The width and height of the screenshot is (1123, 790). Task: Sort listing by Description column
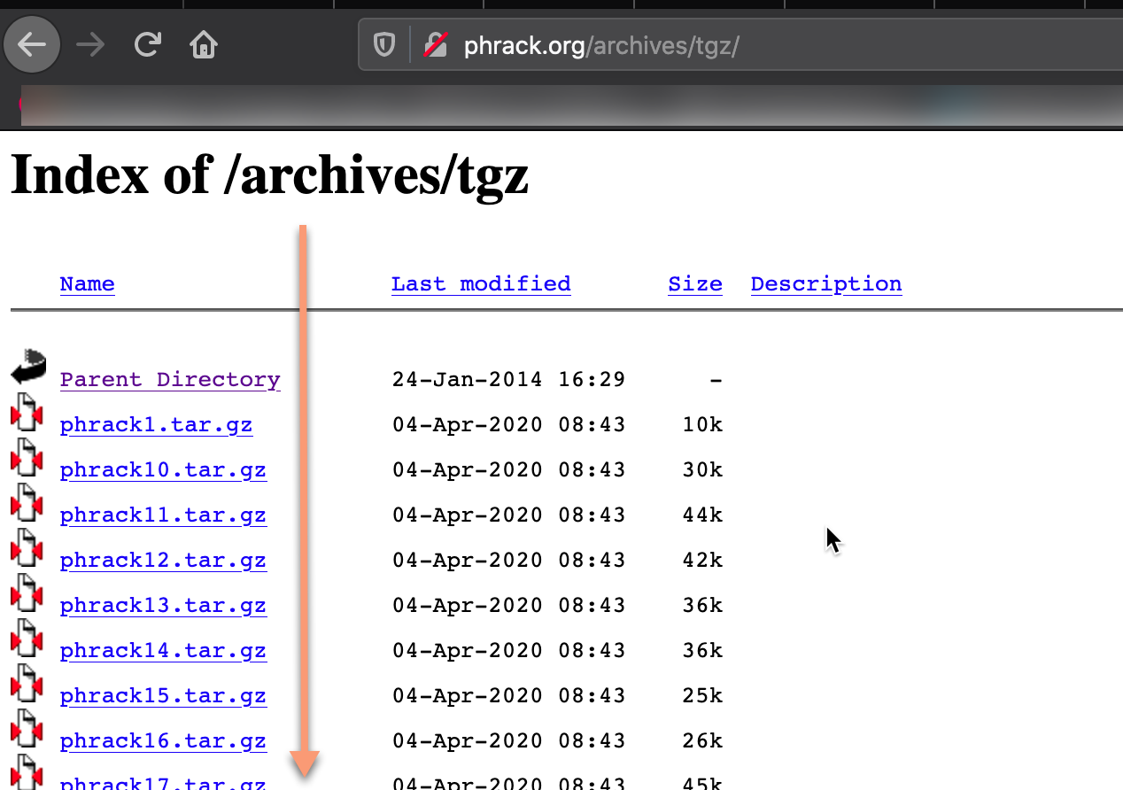[825, 284]
